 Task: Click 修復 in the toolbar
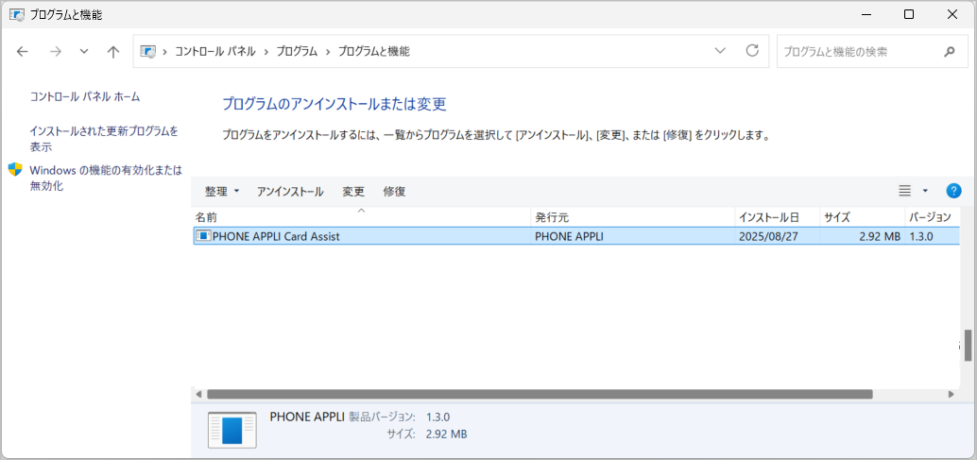point(394,191)
